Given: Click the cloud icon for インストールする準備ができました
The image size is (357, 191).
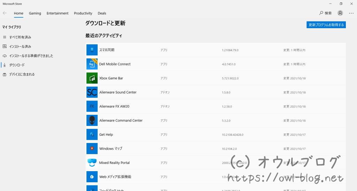Looking at the screenshot, I should click(5, 56).
